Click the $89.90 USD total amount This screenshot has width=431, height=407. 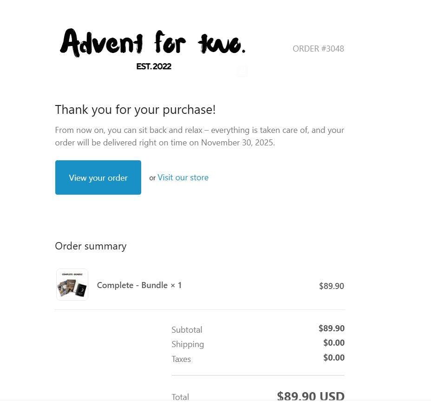pos(311,396)
